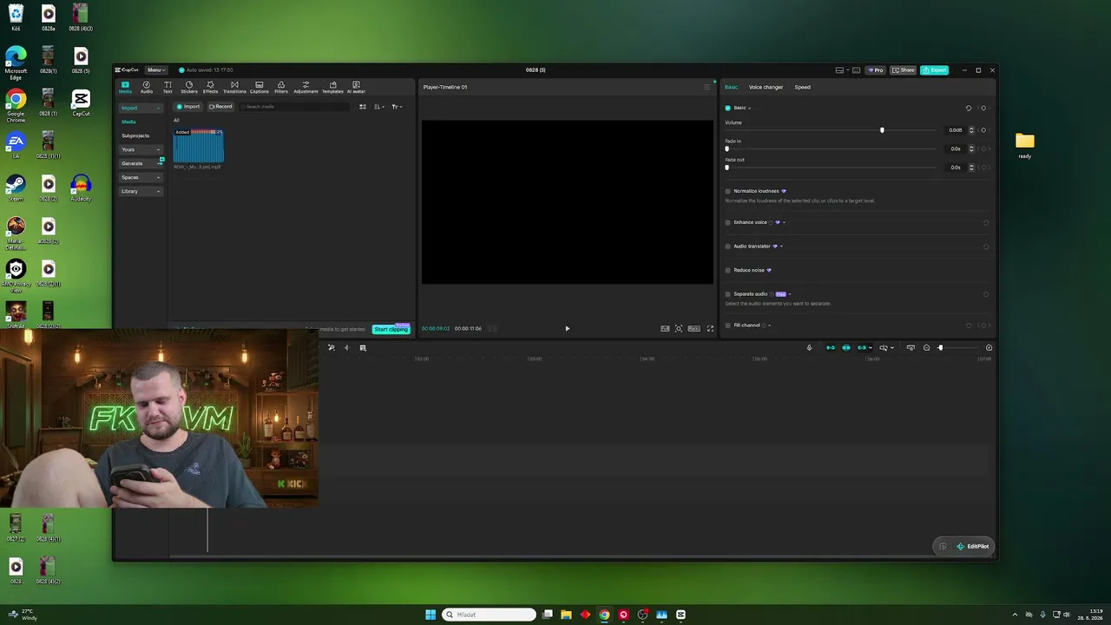Enable the Enhance voice checkbox
1111x625 pixels.
(x=727, y=222)
